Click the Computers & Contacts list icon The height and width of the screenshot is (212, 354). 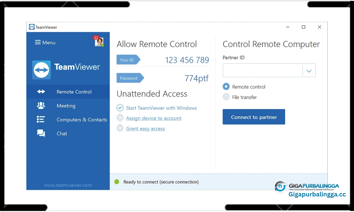[x=41, y=119]
